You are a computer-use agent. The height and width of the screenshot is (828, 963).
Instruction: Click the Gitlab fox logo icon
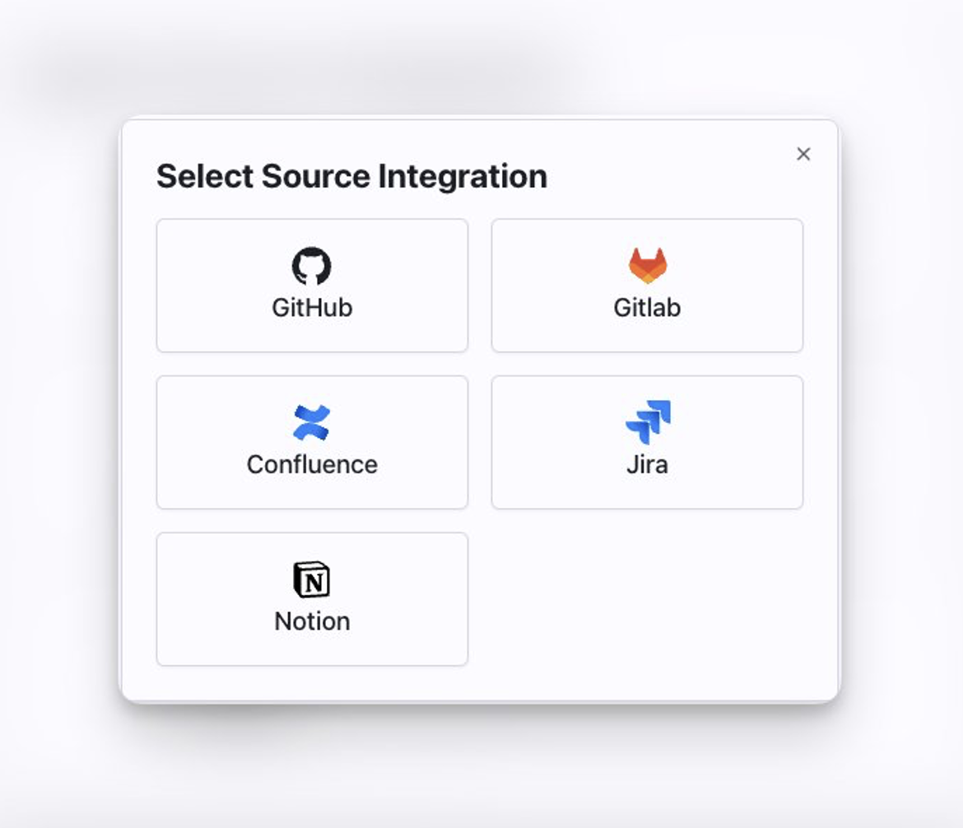(647, 265)
